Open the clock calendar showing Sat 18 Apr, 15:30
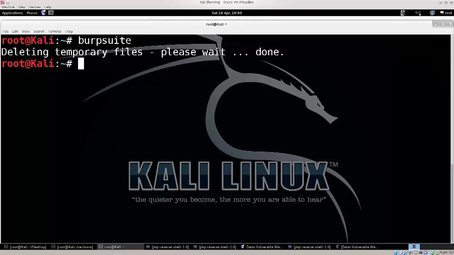454x255 pixels. click(227, 13)
